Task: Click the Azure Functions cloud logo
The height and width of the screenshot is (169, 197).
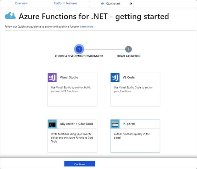Action: click(10, 16)
